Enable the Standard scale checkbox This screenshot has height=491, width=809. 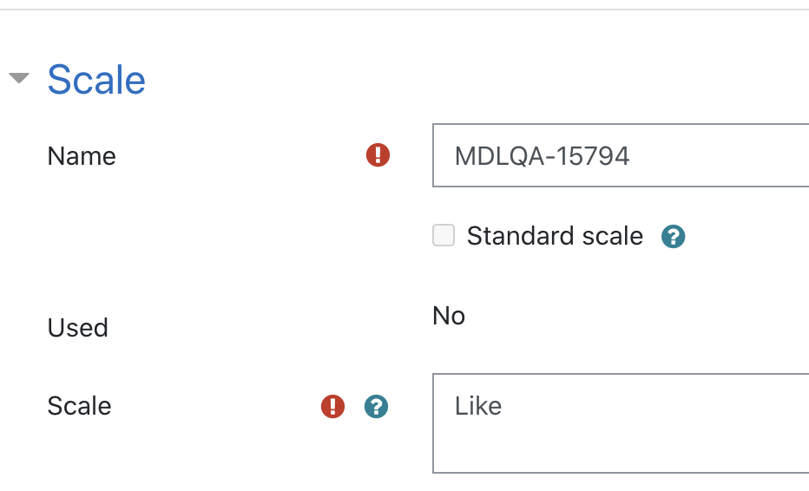pos(444,235)
